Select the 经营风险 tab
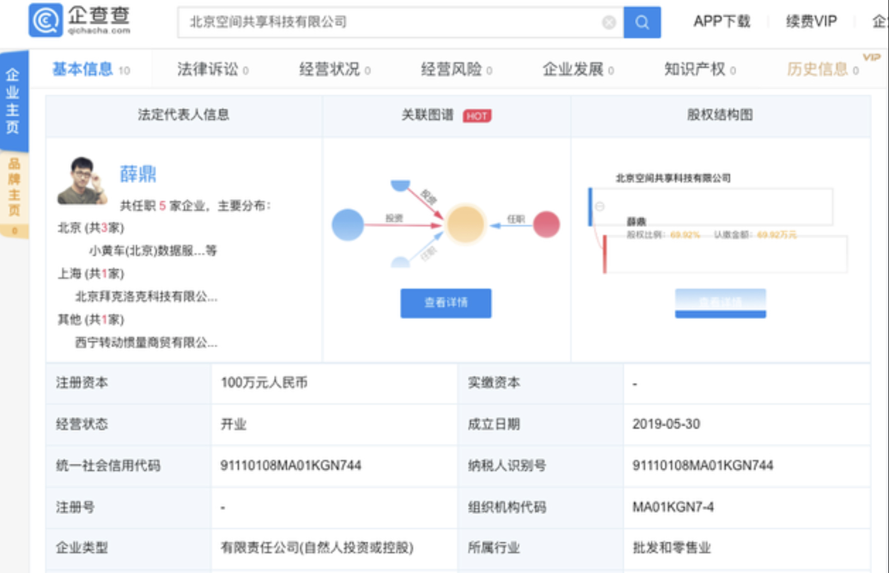This screenshot has height=573, width=889. (x=451, y=69)
